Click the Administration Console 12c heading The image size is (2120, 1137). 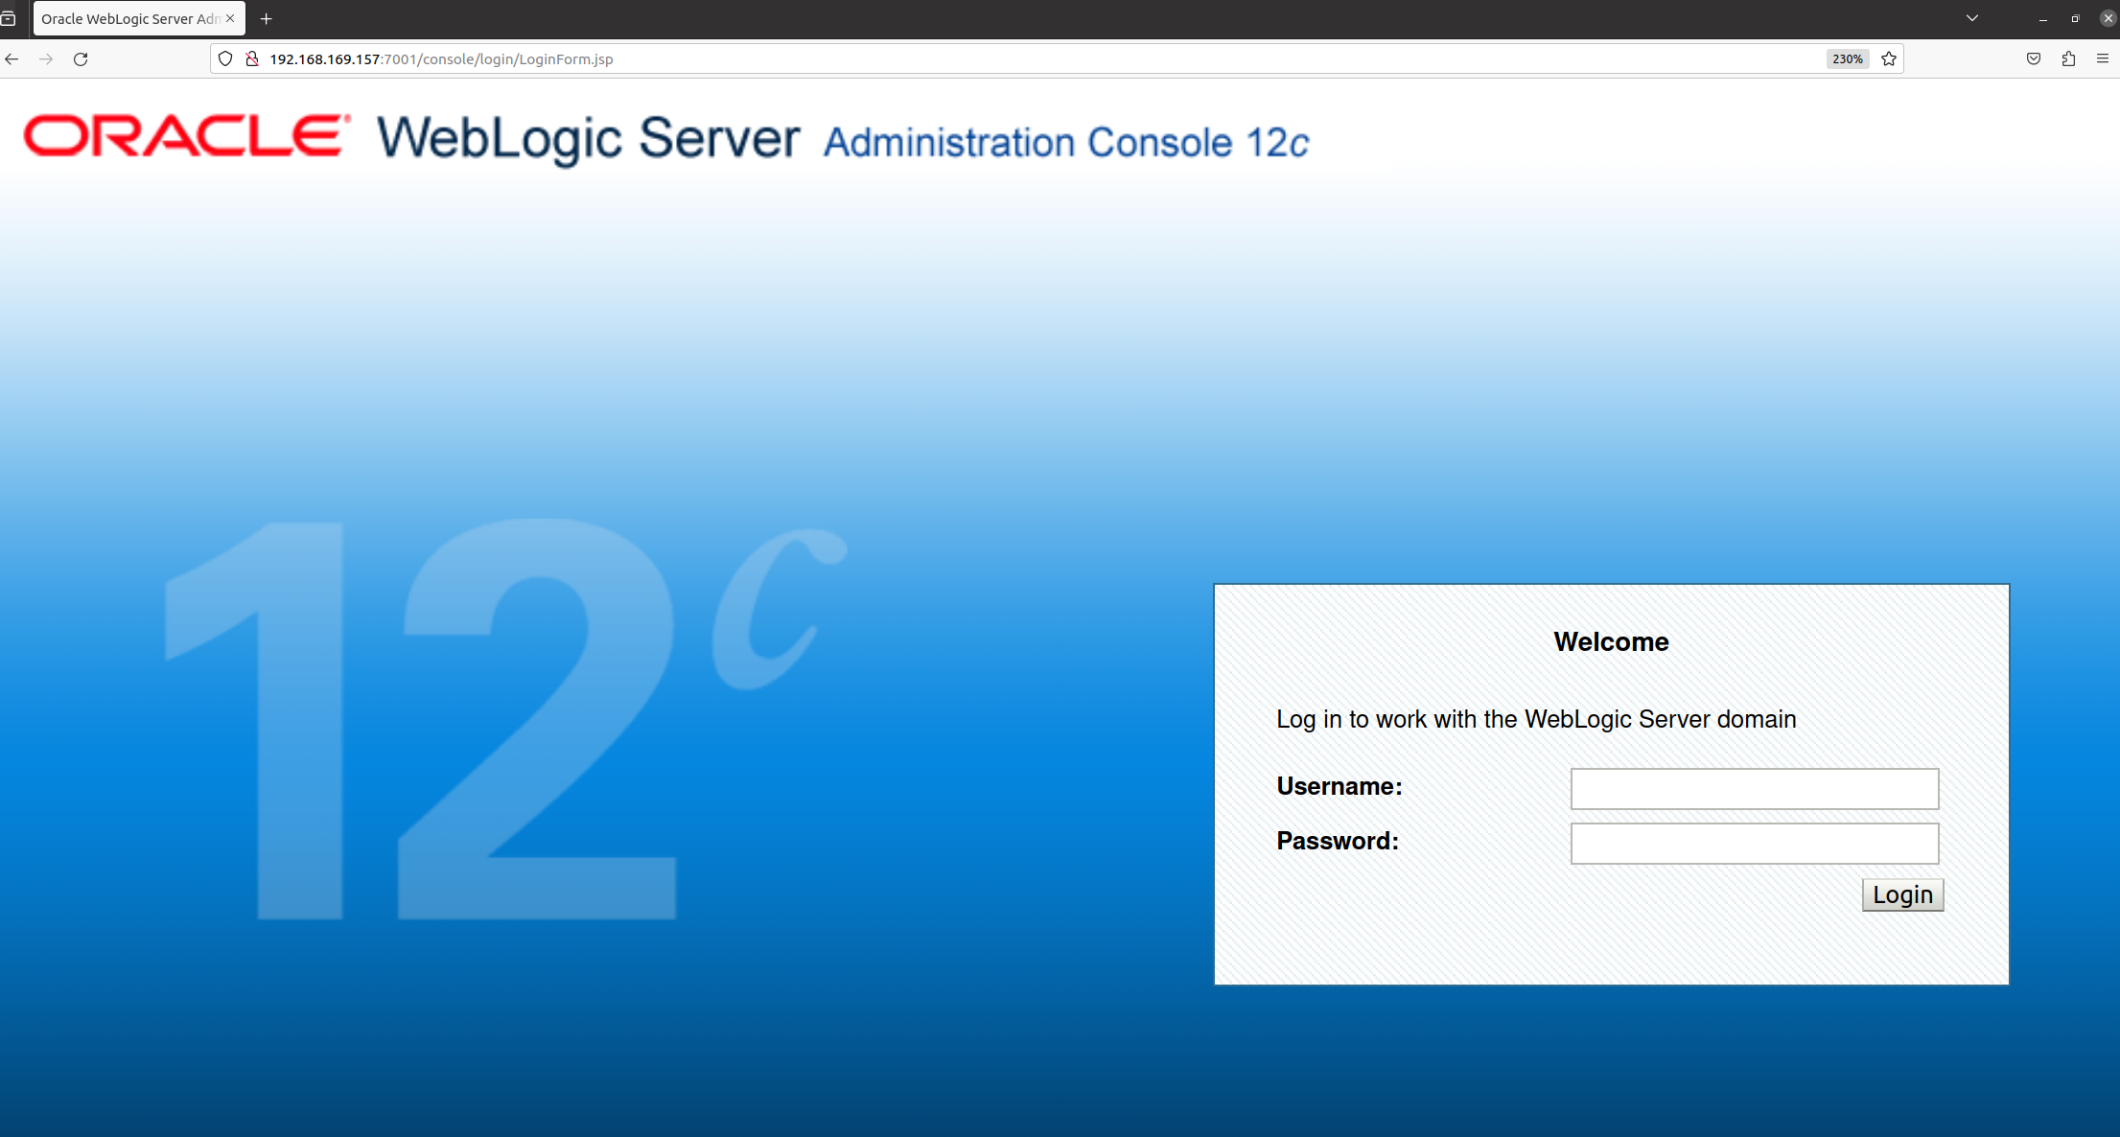pos(1066,142)
